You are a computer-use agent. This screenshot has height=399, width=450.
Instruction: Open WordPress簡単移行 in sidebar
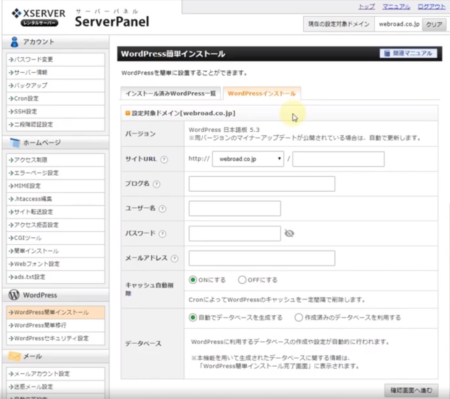tap(56, 325)
